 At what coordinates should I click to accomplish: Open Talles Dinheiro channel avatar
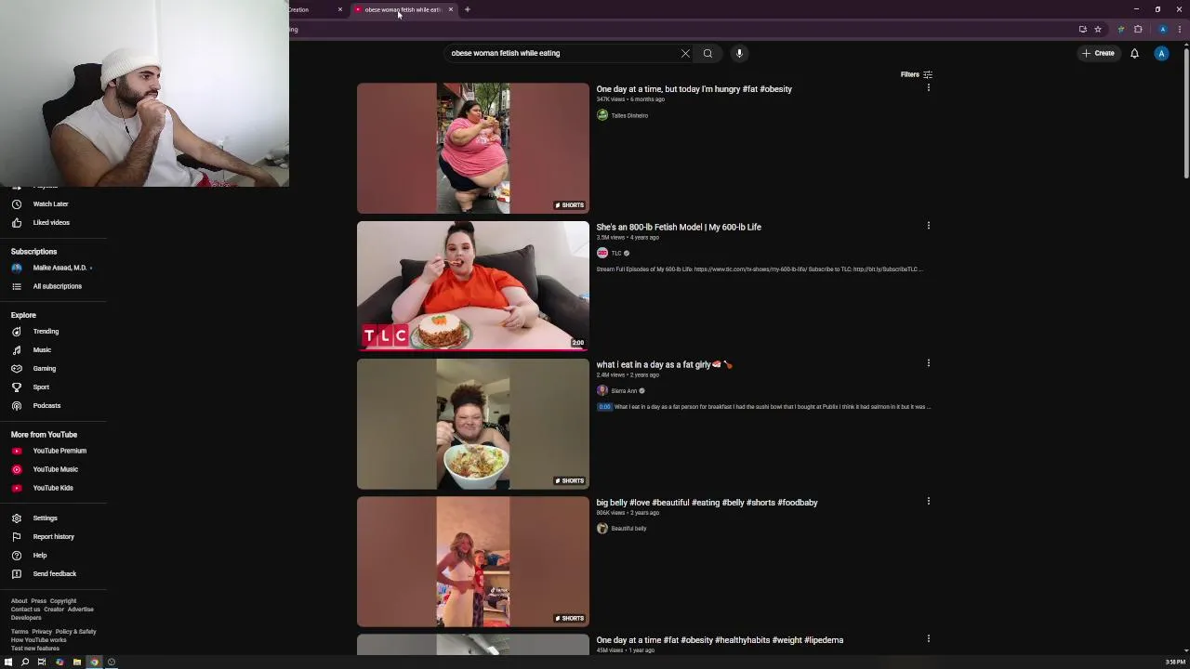point(602,115)
